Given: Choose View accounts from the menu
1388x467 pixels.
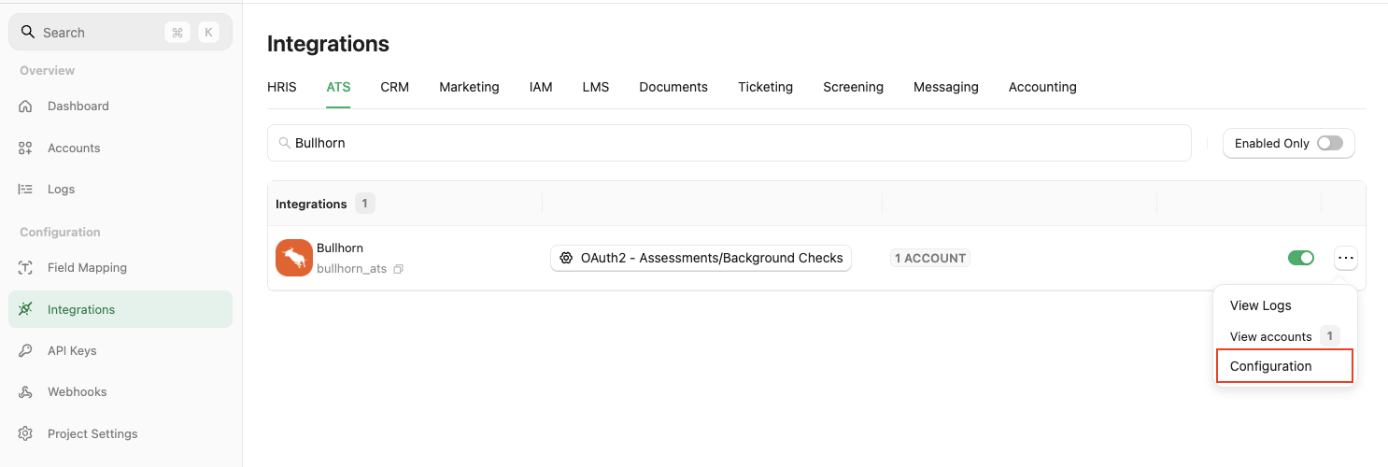Looking at the screenshot, I should [x=1285, y=336].
